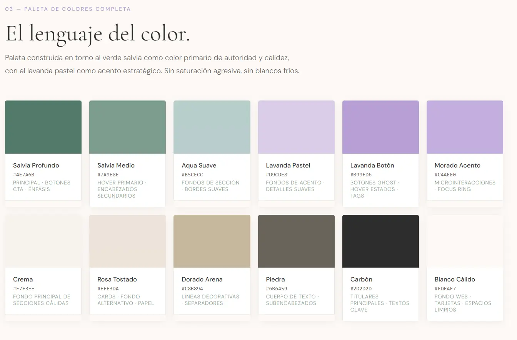Select the Salvia Medio color swatch
This screenshot has height=340, width=517.
pyautogui.click(x=127, y=127)
